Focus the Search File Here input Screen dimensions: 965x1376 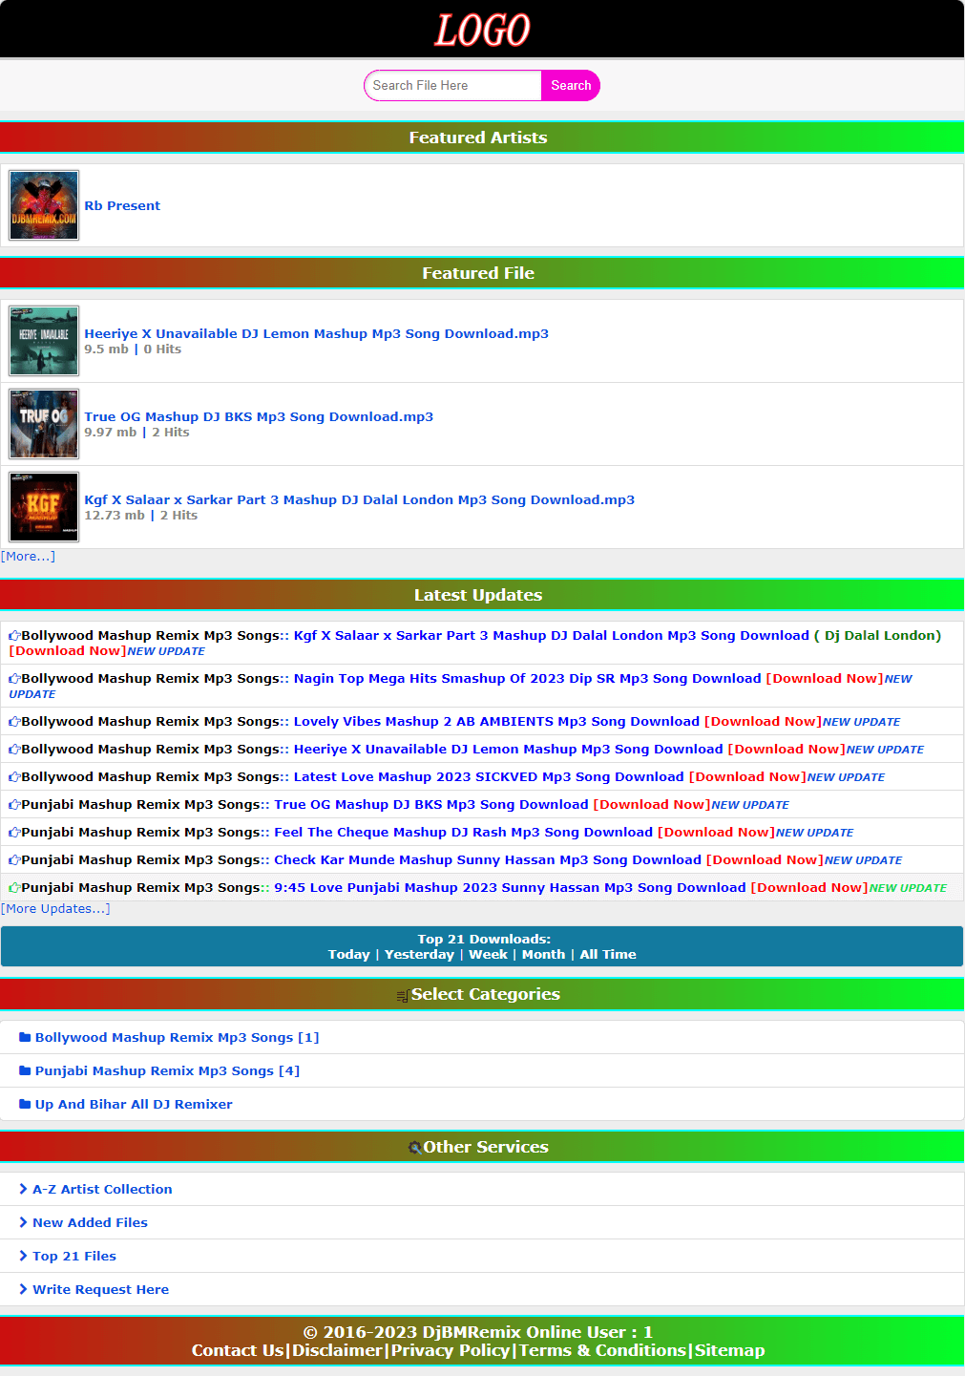tap(453, 85)
